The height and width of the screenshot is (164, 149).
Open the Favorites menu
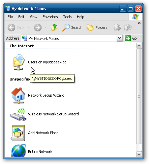pos(50,17)
